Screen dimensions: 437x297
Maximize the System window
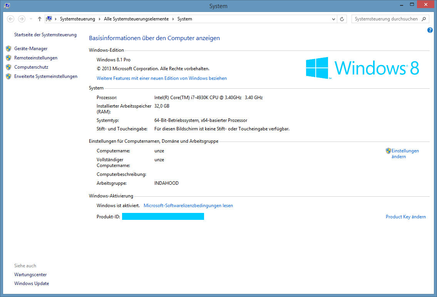(x=412, y=5)
